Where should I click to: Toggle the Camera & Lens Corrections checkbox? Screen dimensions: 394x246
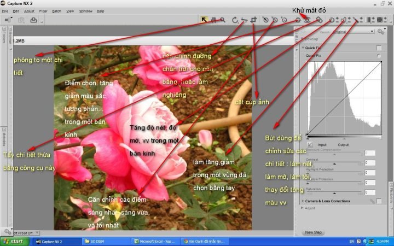[x=379, y=201]
